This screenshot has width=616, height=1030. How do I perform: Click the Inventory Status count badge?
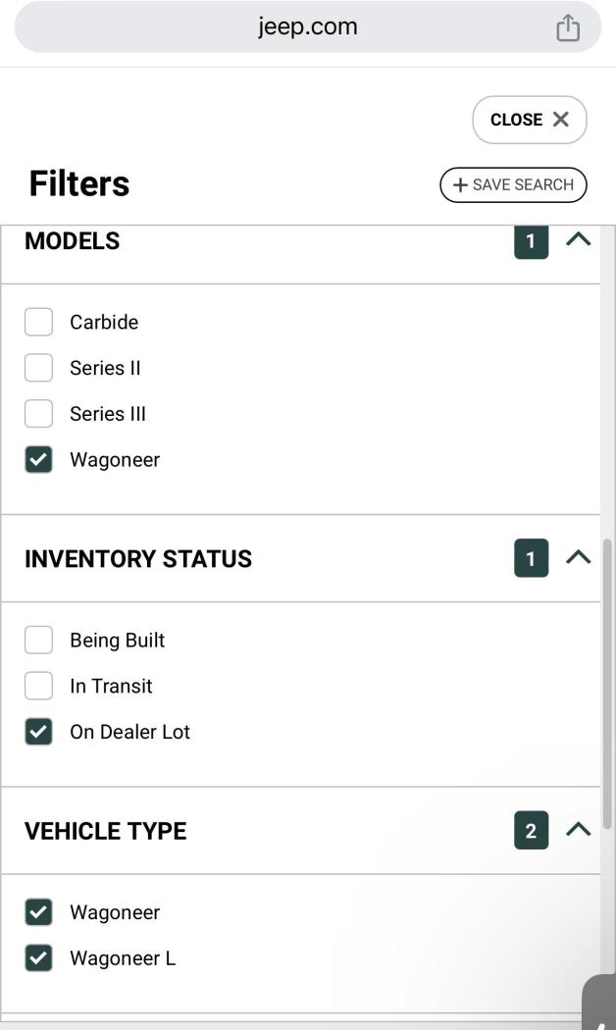click(531, 558)
